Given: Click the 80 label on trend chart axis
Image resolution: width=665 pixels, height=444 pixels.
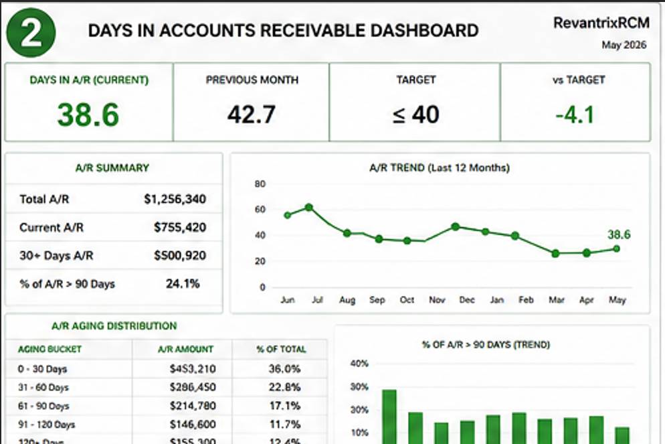Looking at the screenshot, I should [x=260, y=183].
